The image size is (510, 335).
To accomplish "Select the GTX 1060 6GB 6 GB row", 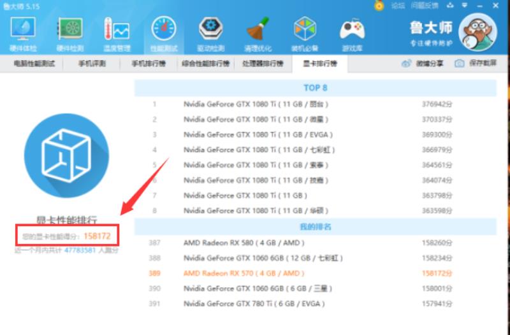I will point(315,289).
